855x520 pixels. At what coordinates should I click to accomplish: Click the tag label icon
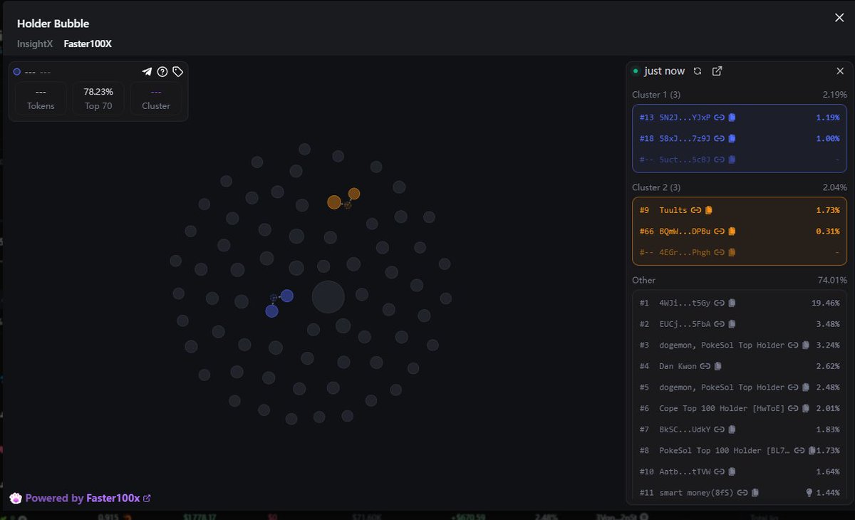pyautogui.click(x=178, y=72)
